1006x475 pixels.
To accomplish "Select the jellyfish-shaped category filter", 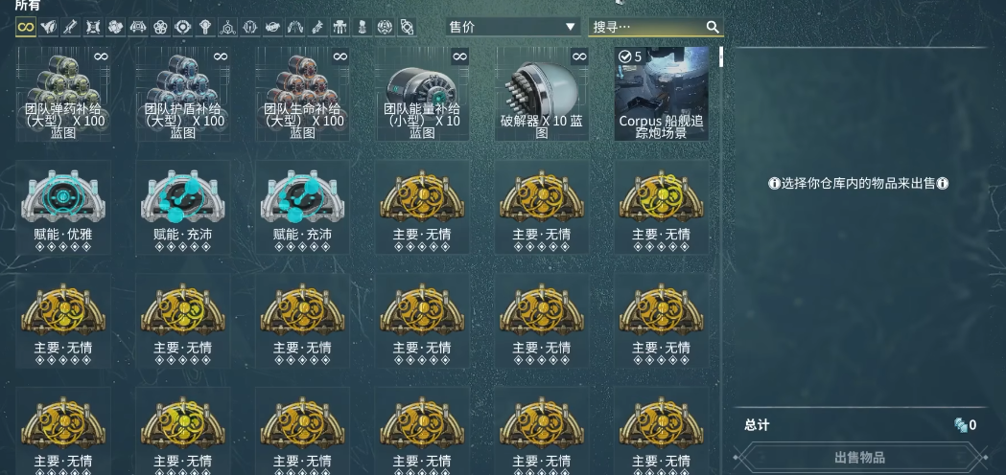I will 340,27.
